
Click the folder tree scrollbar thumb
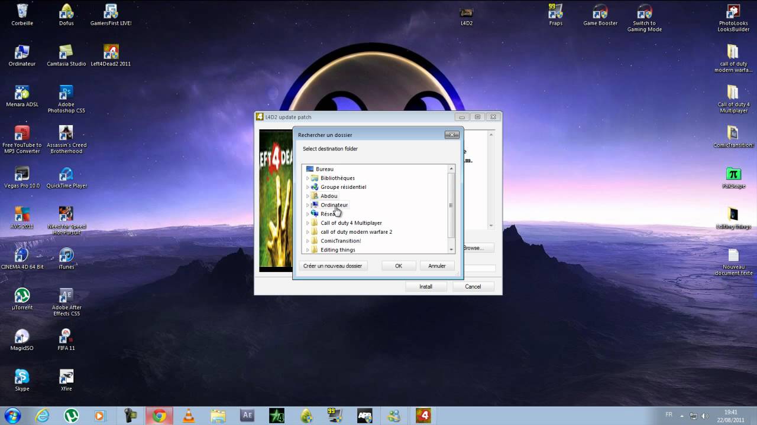[451, 205]
